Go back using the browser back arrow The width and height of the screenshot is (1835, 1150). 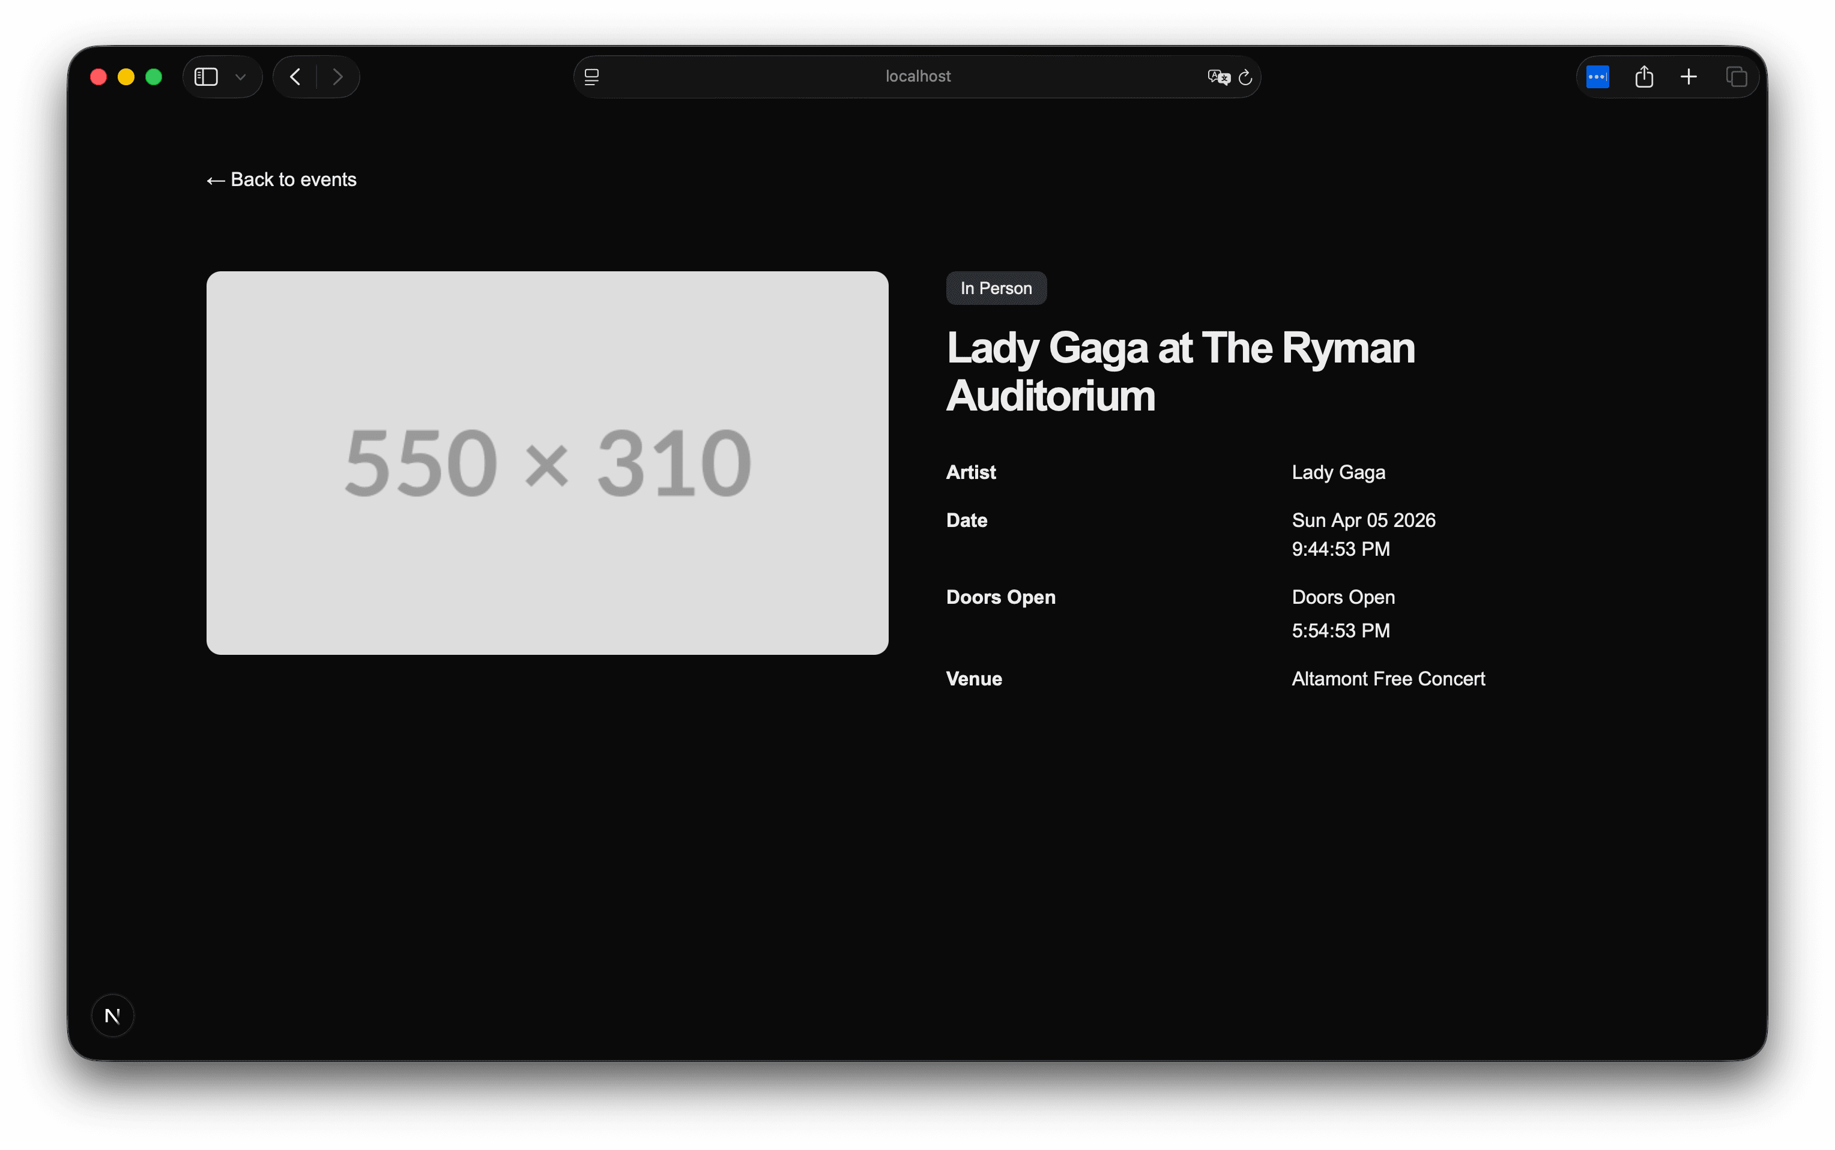pyautogui.click(x=296, y=77)
